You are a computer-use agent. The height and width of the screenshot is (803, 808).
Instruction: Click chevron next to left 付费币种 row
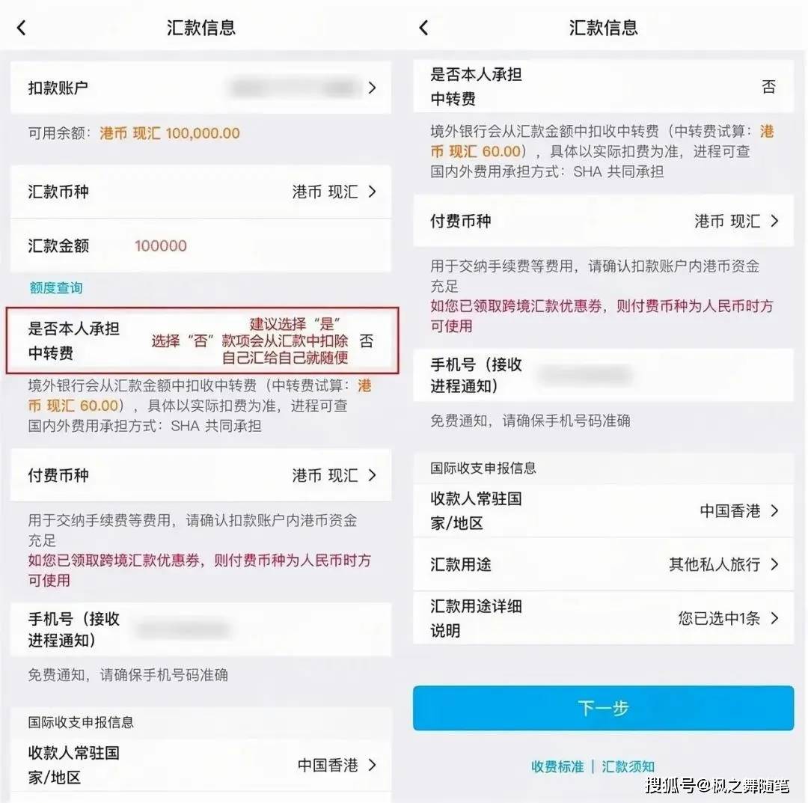pyautogui.click(x=373, y=475)
